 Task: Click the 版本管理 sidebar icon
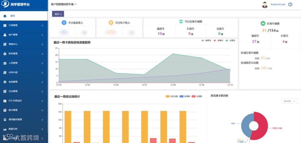pyautogui.click(x=5, y=110)
